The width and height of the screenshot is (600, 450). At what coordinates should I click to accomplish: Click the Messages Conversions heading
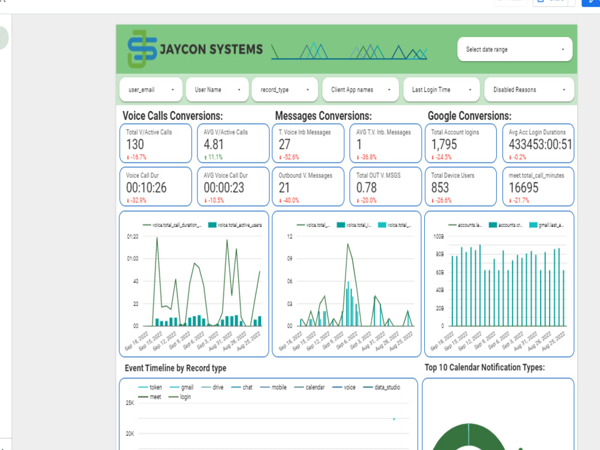click(x=323, y=116)
